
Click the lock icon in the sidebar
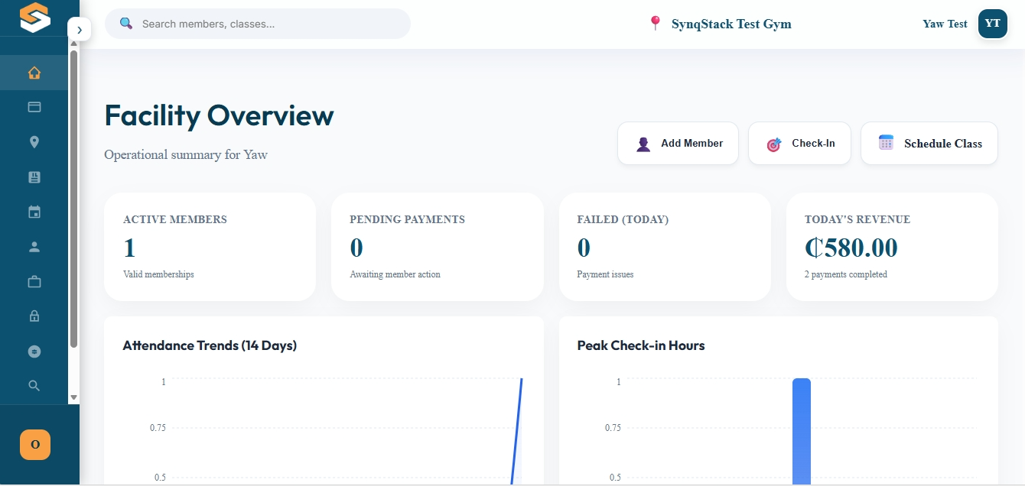(34, 316)
